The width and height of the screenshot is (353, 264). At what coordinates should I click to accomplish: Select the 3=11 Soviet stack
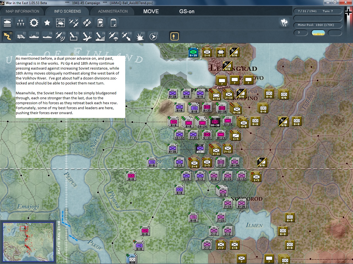(216, 150)
